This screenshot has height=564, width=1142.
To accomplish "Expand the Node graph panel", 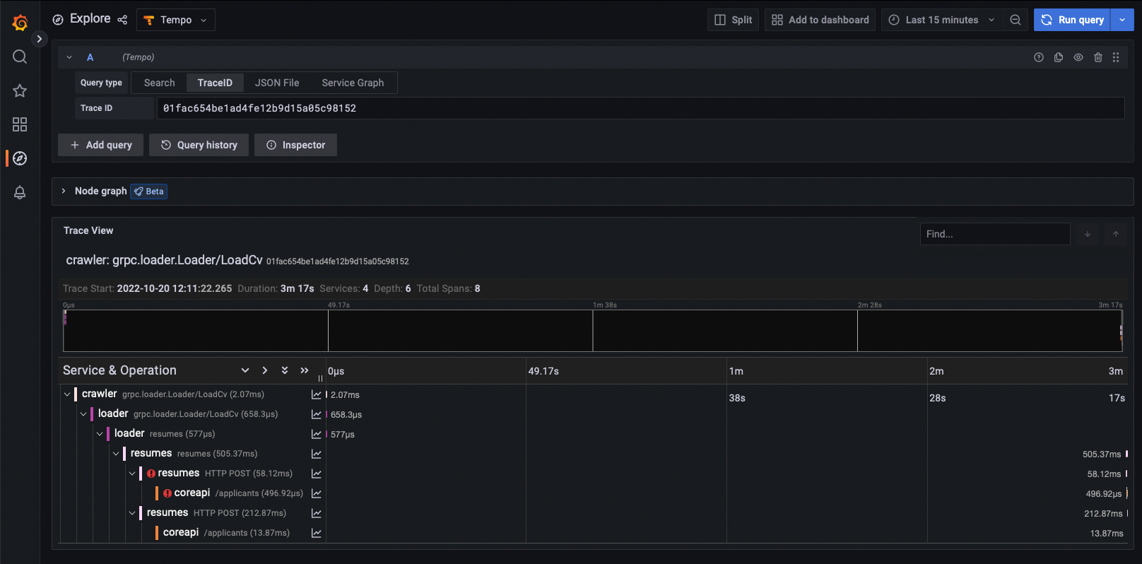I will click(64, 191).
